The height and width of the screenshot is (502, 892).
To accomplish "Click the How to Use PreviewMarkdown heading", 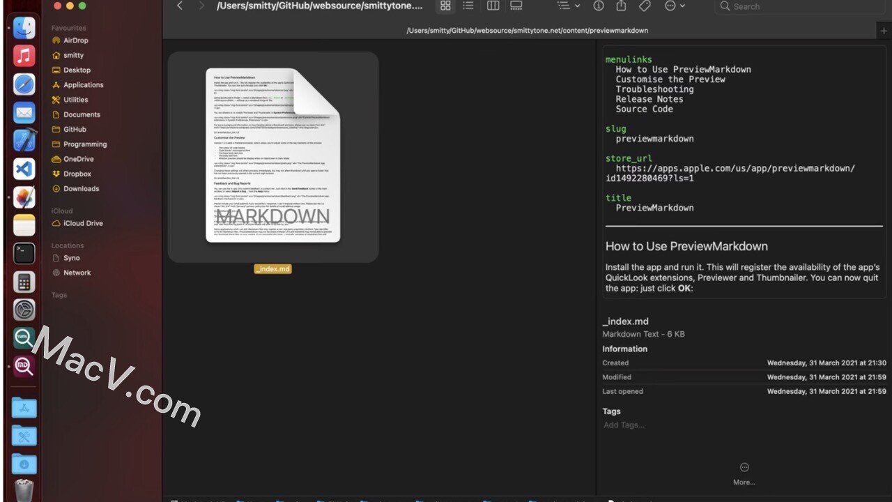I will pos(686,246).
